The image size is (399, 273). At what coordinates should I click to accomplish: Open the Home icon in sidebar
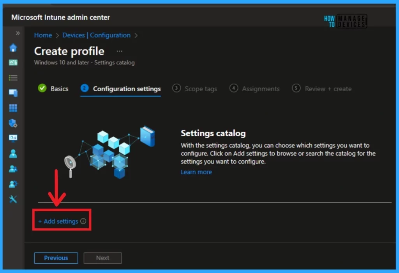click(x=13, y=47)
